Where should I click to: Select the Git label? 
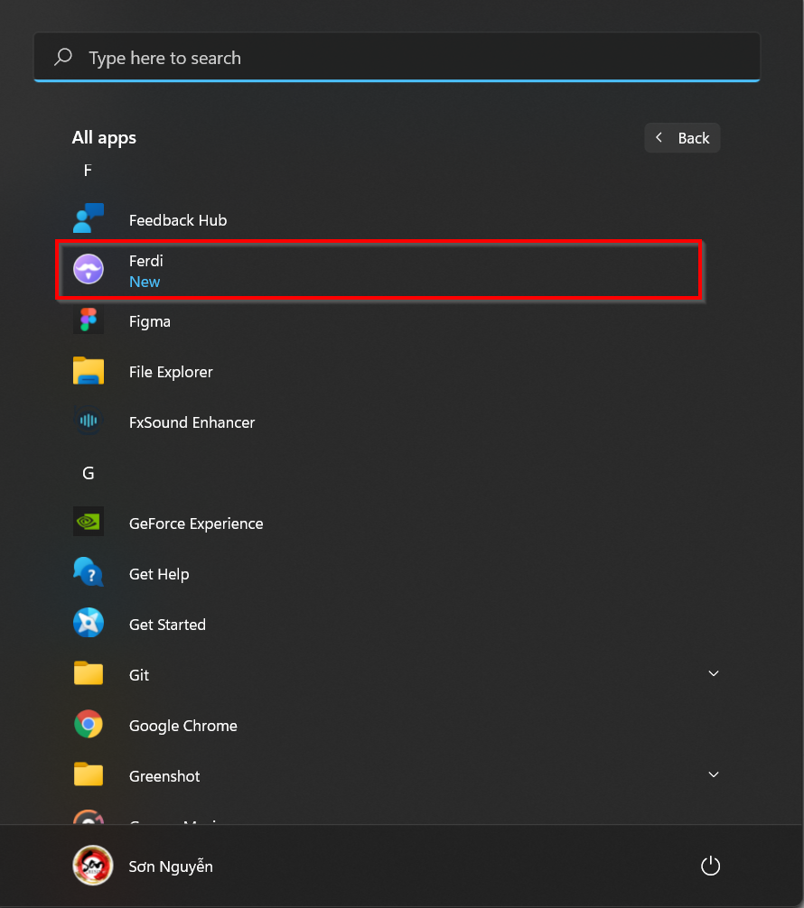coord(139,675)
